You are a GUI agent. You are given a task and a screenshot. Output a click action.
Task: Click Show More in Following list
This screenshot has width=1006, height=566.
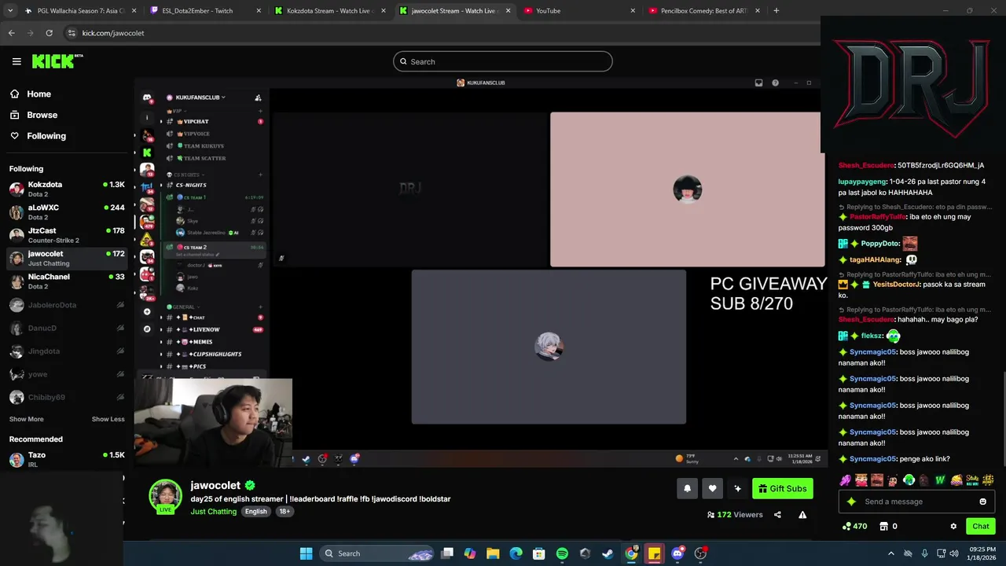tap(26, 419)
